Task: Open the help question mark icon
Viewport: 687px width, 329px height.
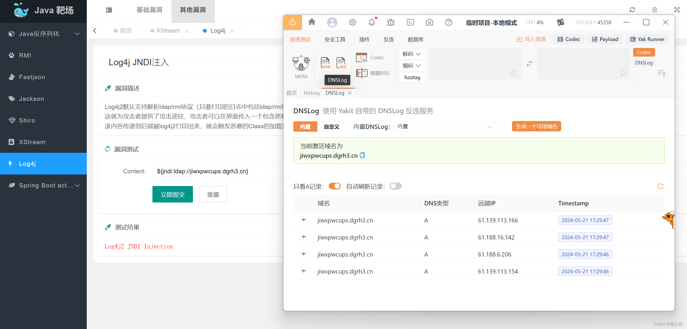Action: tap(449, 22)
